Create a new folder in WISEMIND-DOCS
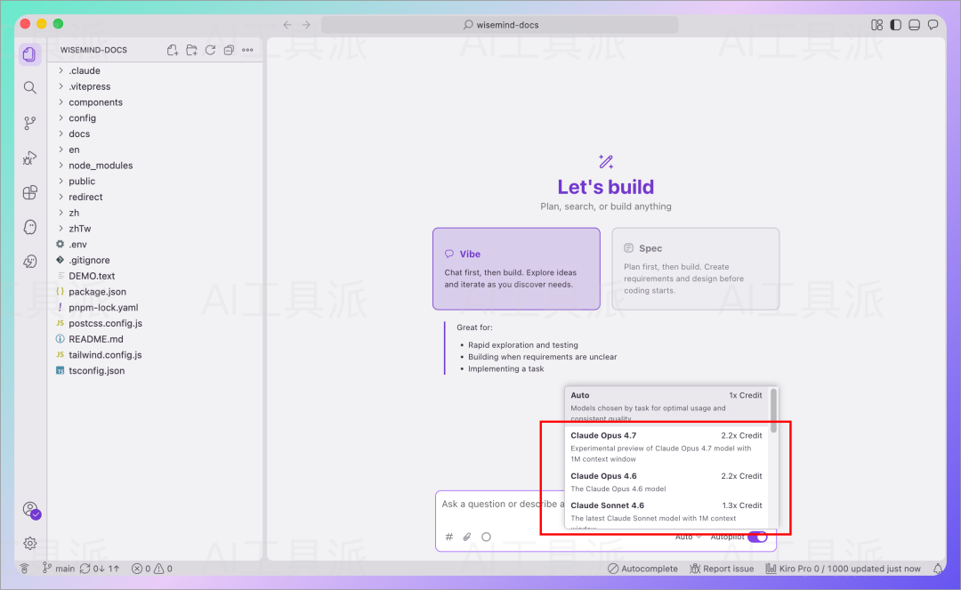The image size is (961, 590). click(192, 50)
